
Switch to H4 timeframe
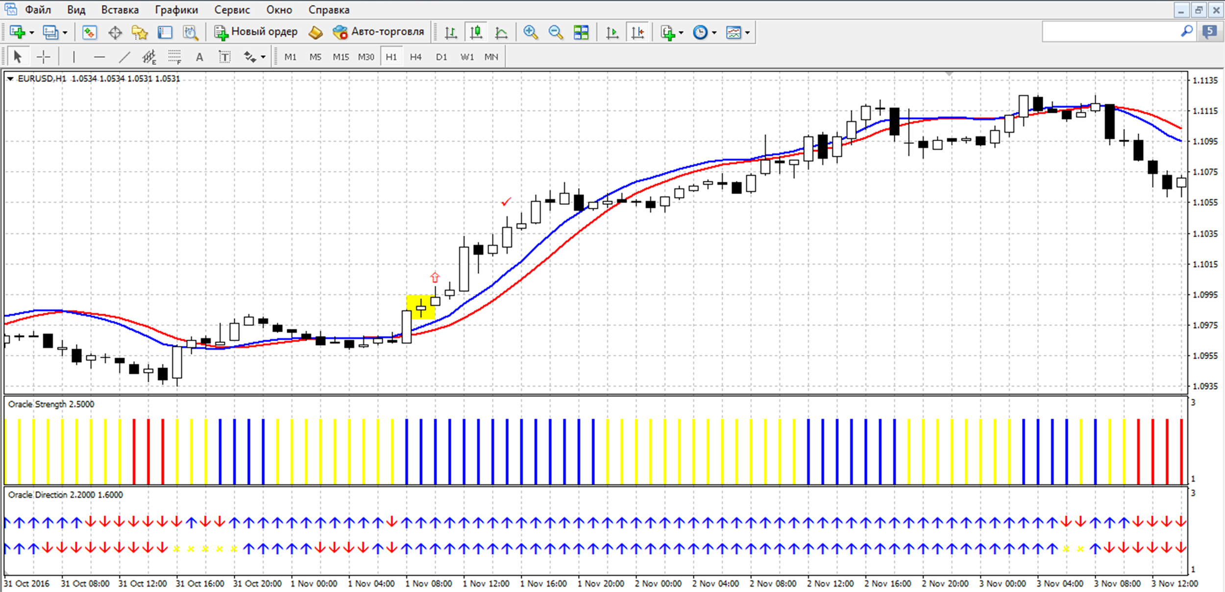(416, 57)
